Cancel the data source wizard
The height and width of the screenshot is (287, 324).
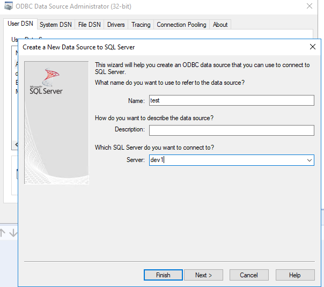coord(249,275)
